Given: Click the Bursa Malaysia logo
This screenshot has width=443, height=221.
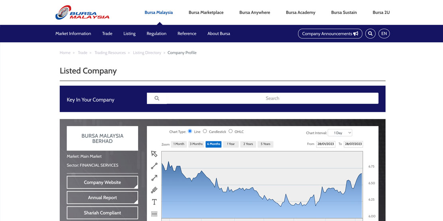Looking at the screenshot, I should (x=82, y=13).
